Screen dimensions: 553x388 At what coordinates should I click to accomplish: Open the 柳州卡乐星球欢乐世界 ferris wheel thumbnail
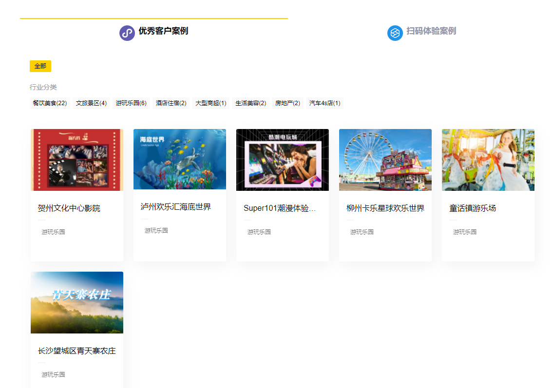(x=385, y=159)
